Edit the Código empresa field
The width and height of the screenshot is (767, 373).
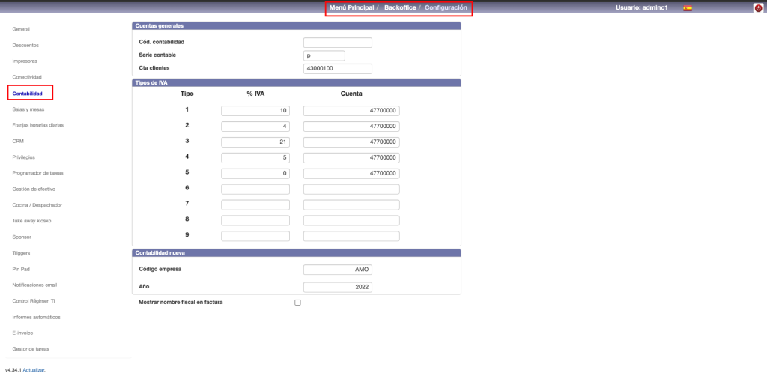tap(337, 270)
